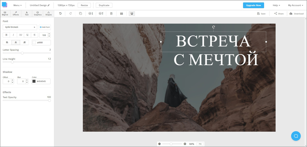This screenshot has height=147, width=307.
Task: Click the font size input field
Action: pos(44,35)
